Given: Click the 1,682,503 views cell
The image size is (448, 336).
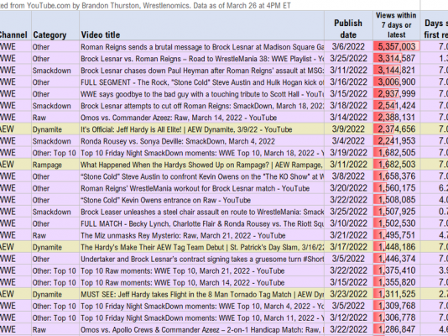Looking at the screenshot, I should point(396,165).
